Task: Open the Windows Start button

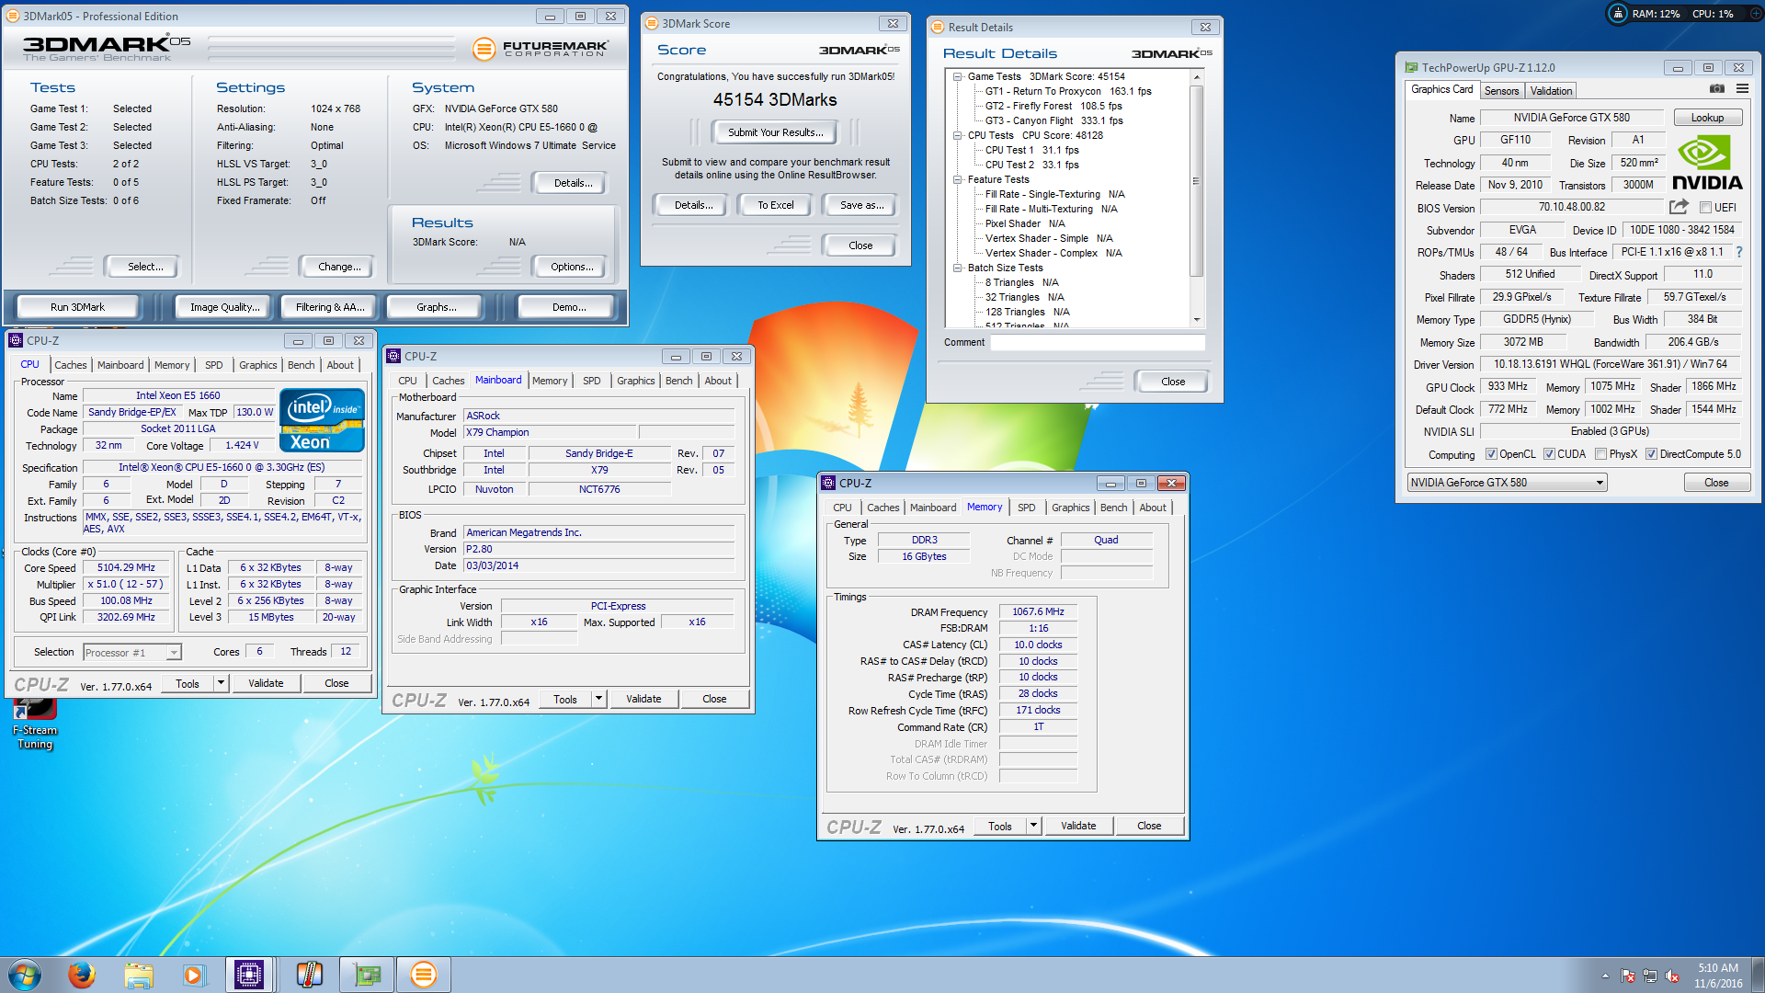Action: pyautogui.click(x=25, y=975)
